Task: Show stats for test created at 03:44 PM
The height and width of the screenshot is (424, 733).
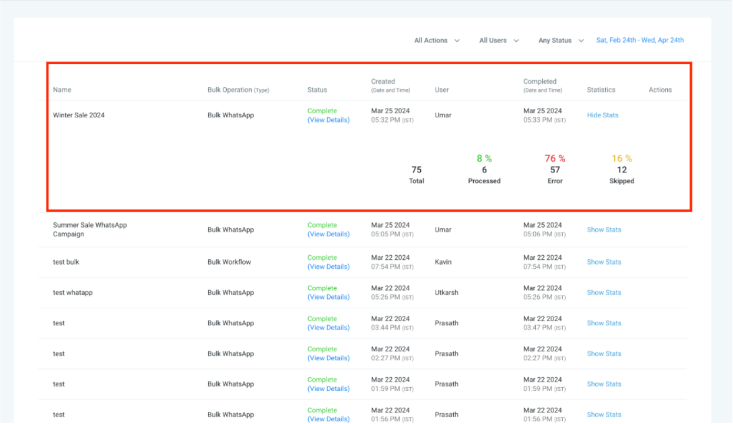Action: pyautogui.click(x=604, y=323)
